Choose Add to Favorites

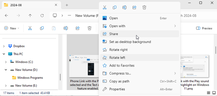click(x=140, y=65)
